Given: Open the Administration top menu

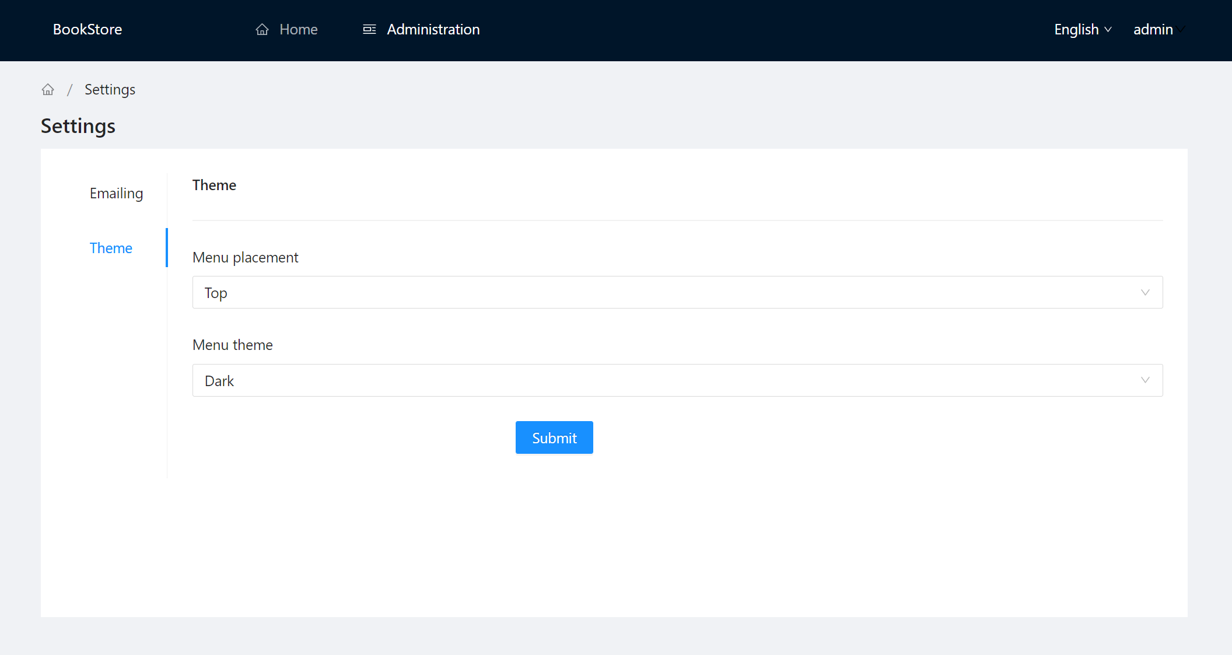Looking at the screenshot, I should 433,29.
